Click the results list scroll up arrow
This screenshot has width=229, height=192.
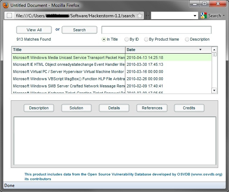pyautogui.click(x=214, y=50)
